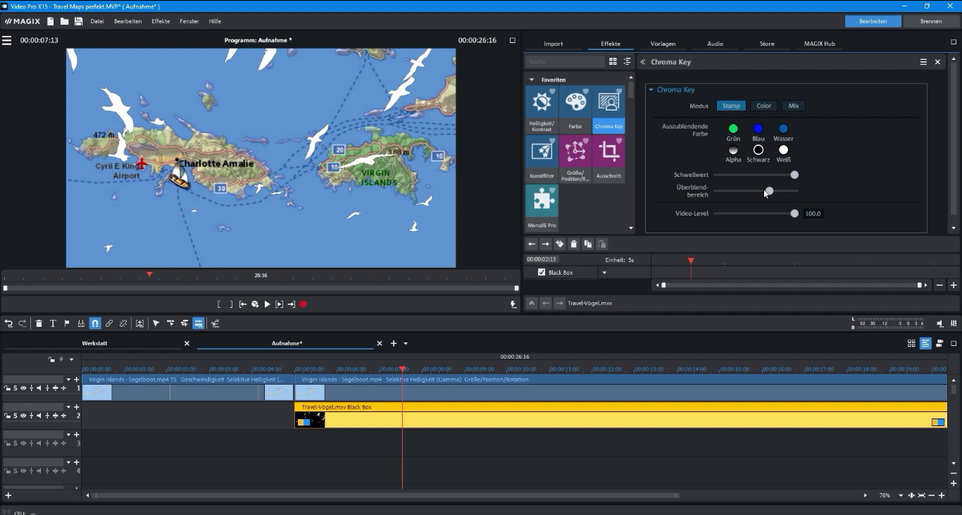The height and width of the screenshot is (515, 962).
Task: Open the dropdown next to Black Box
Action: [604, 273]
